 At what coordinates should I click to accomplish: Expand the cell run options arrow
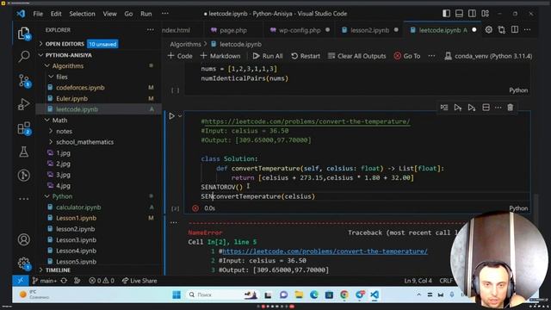coord(180,116)
